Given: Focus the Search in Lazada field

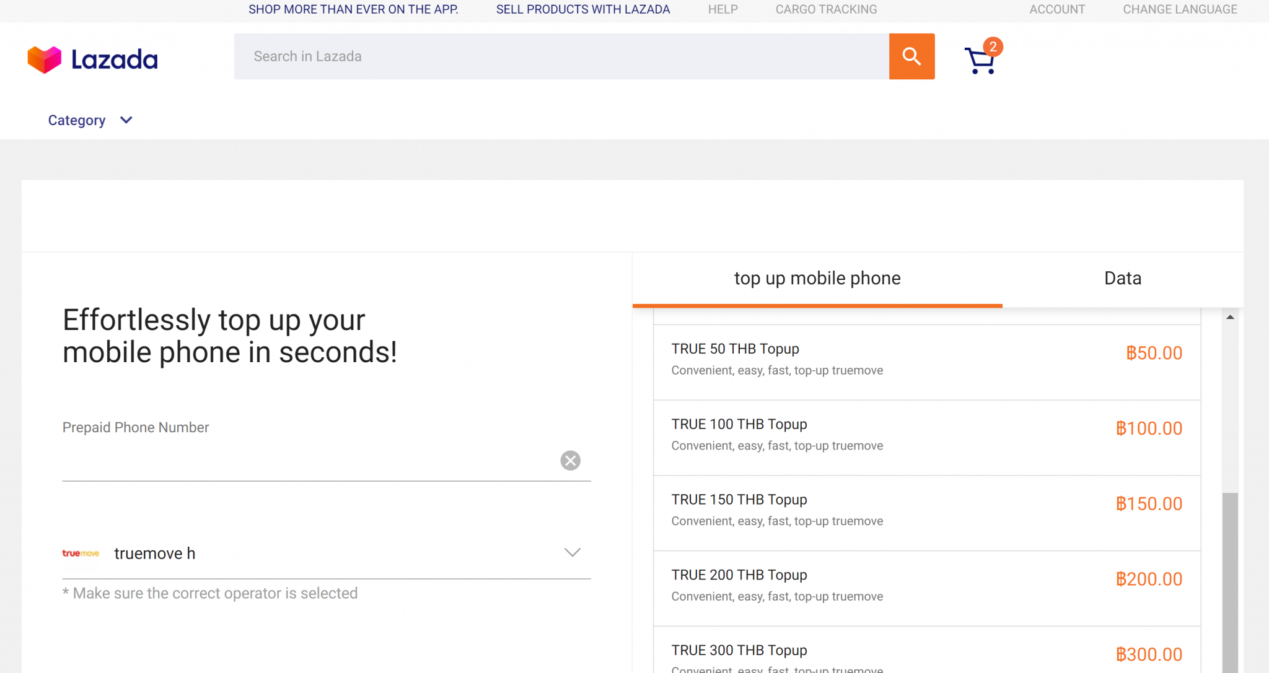Looking at the screenshot, I should tap(561, 56).
